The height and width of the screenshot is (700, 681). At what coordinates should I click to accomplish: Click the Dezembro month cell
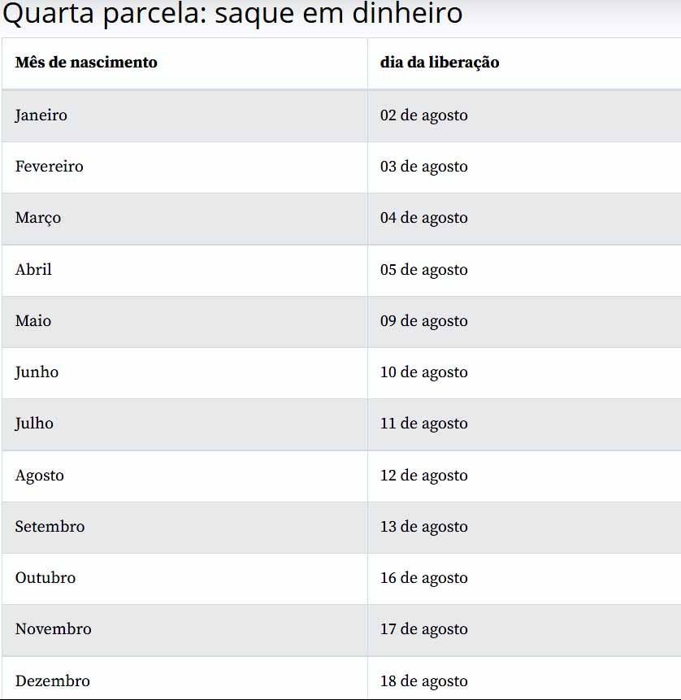52,681
